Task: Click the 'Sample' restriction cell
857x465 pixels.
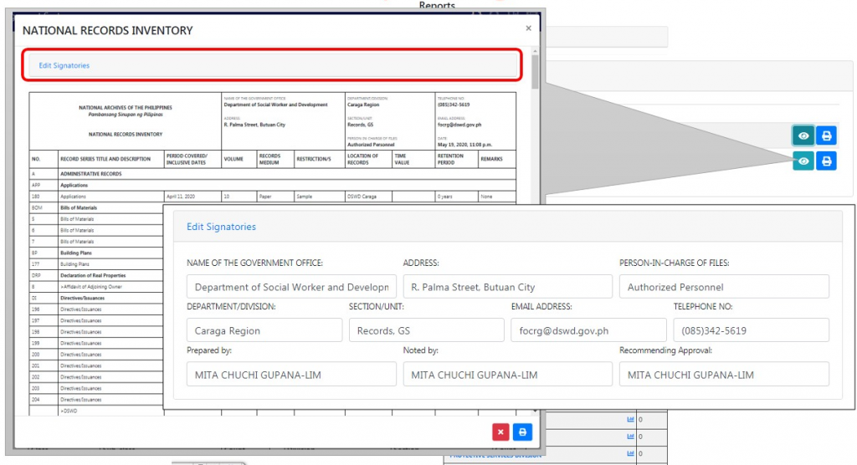Action: 304,197
